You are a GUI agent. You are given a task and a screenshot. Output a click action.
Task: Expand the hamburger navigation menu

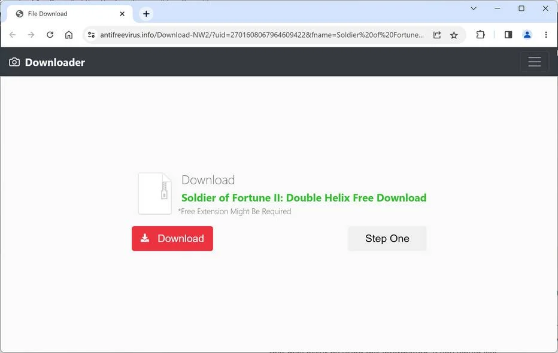click(x=535, y=62)
